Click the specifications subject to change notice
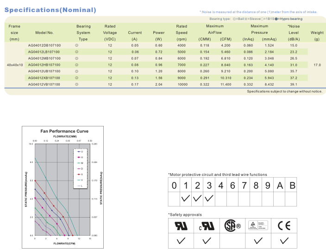This screenshot has height=250, width=326. (285, 92)
